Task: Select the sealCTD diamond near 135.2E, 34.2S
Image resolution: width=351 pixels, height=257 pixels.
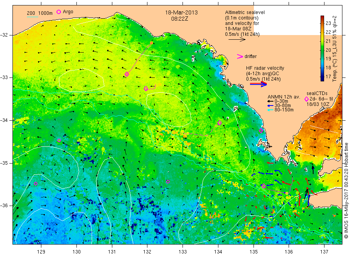Action: click(x=261, y=130)
